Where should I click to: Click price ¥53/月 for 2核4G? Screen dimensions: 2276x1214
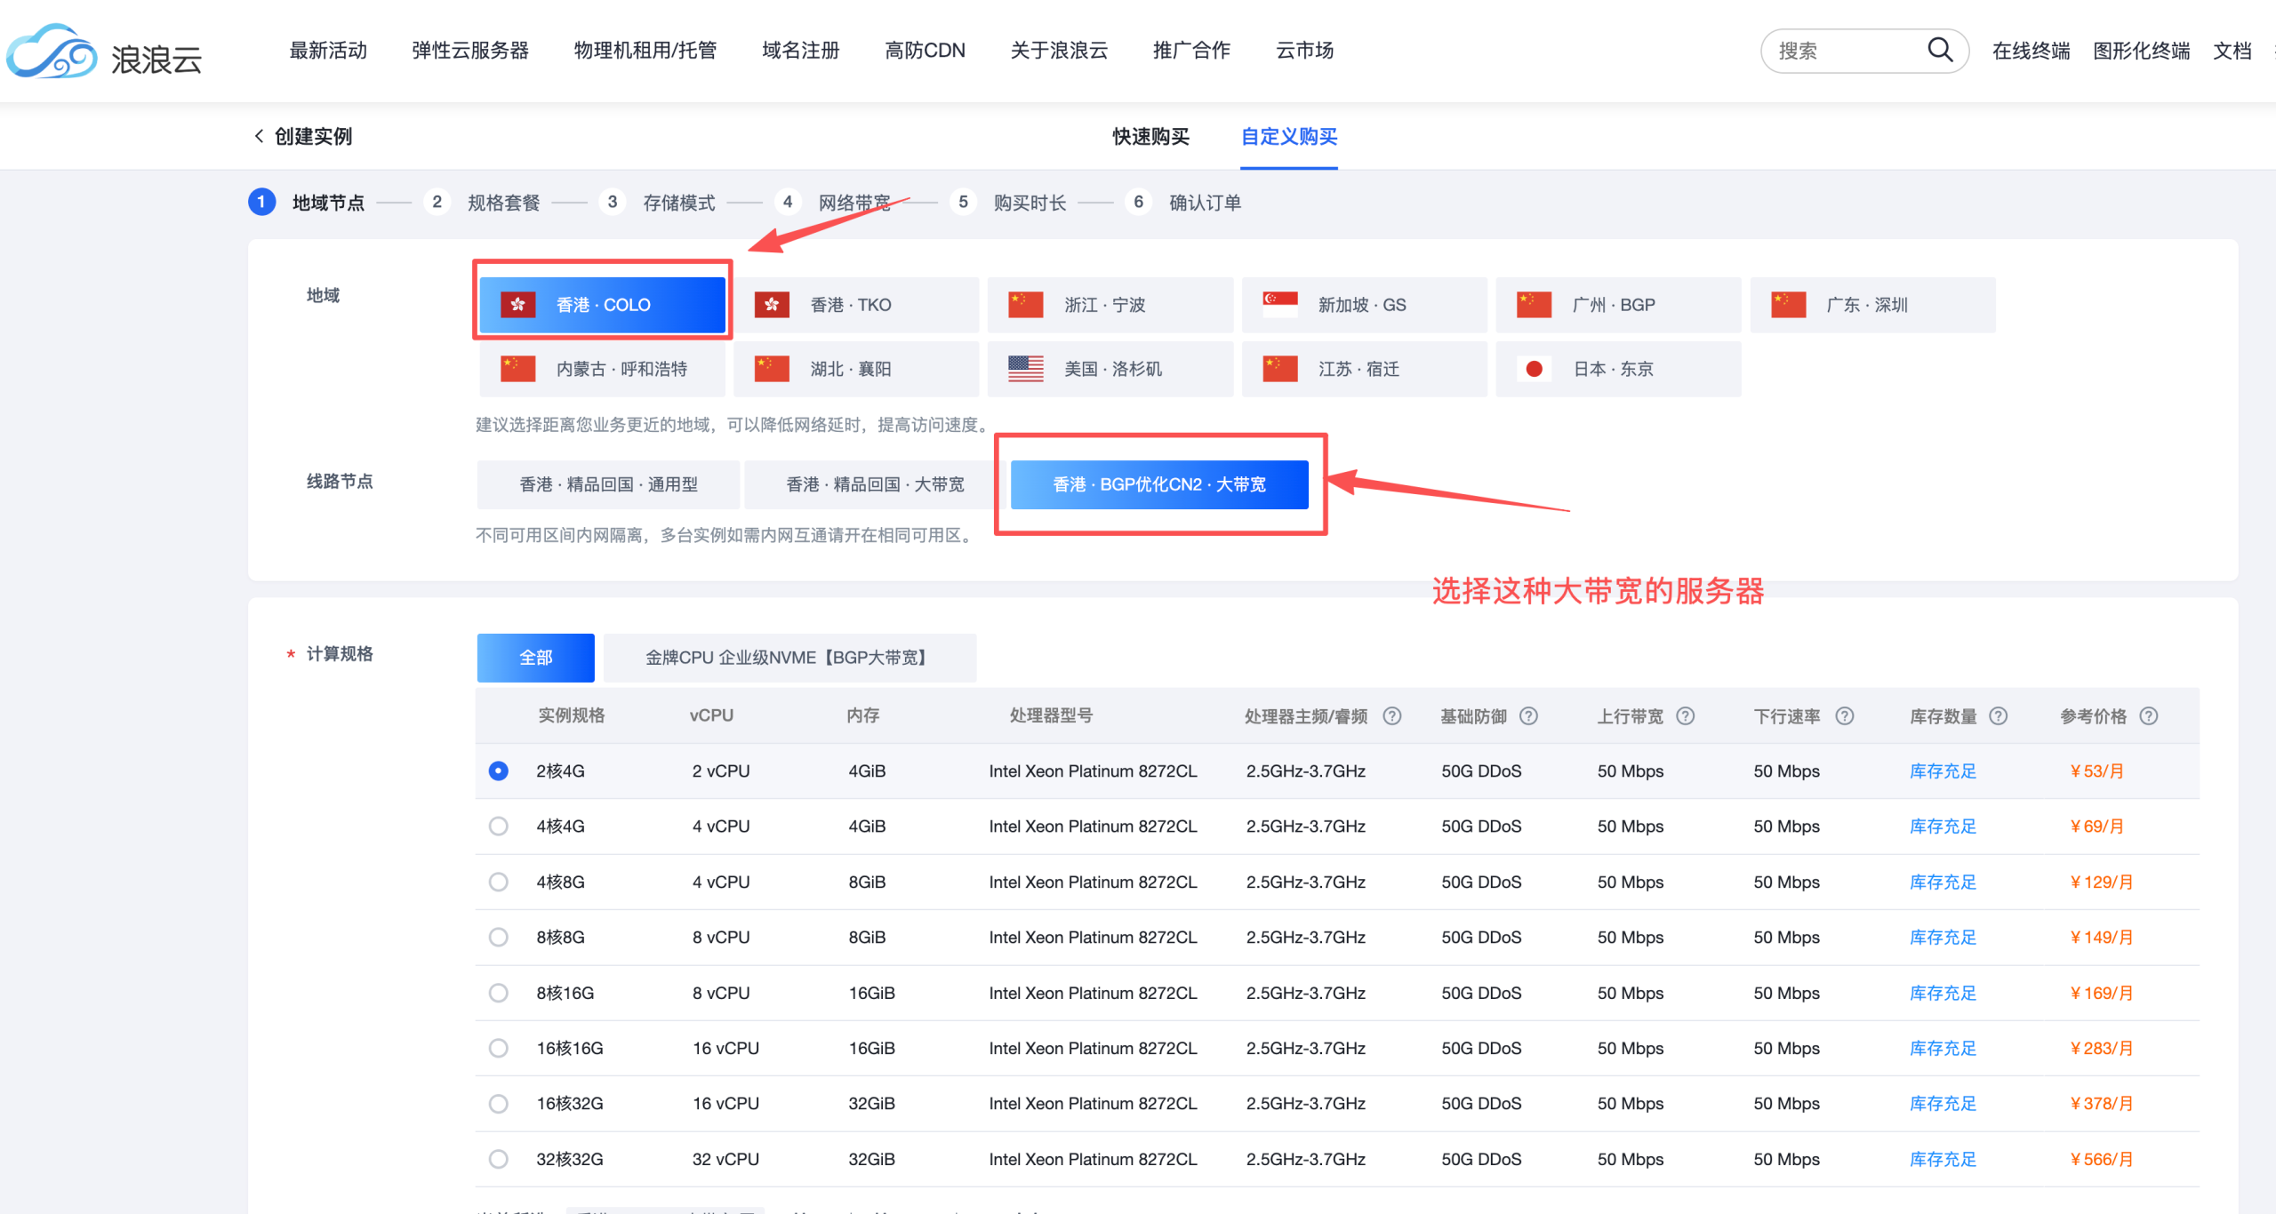pyautogui.click(x=2096, y=771)
